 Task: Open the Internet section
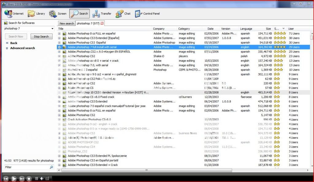click(14, 13)
